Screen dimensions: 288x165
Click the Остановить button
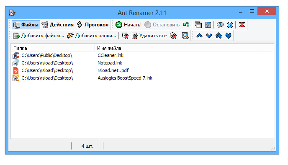[162, 25]
